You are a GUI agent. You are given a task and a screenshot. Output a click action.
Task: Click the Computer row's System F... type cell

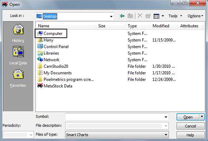pos(137,34)
